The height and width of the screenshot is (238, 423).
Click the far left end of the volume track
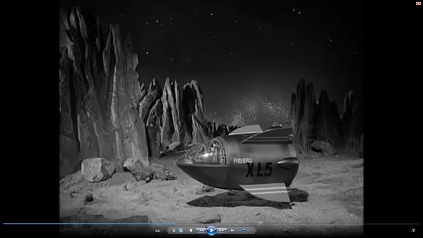(238, 230)
